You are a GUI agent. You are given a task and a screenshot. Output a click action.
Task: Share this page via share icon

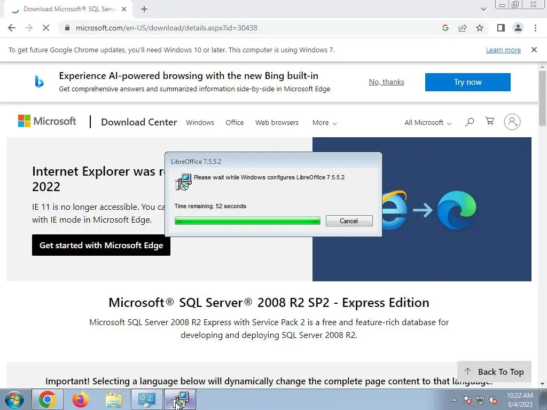point(463,28)
